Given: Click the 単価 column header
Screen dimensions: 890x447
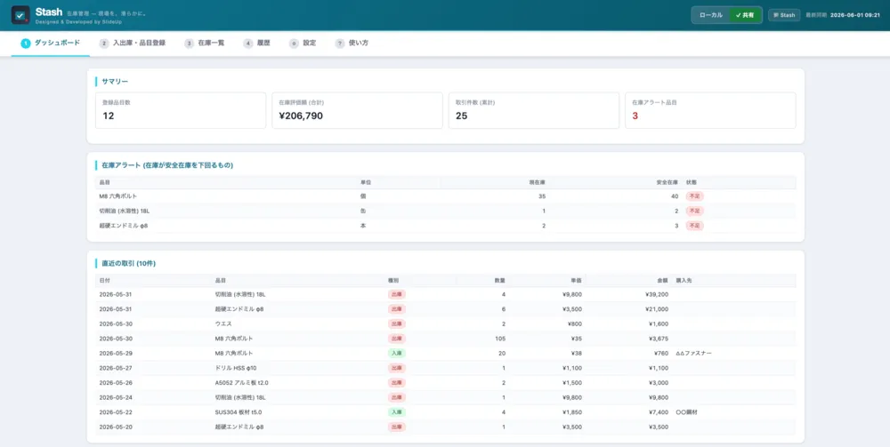Looking at the screenshot, I should 576,281.
